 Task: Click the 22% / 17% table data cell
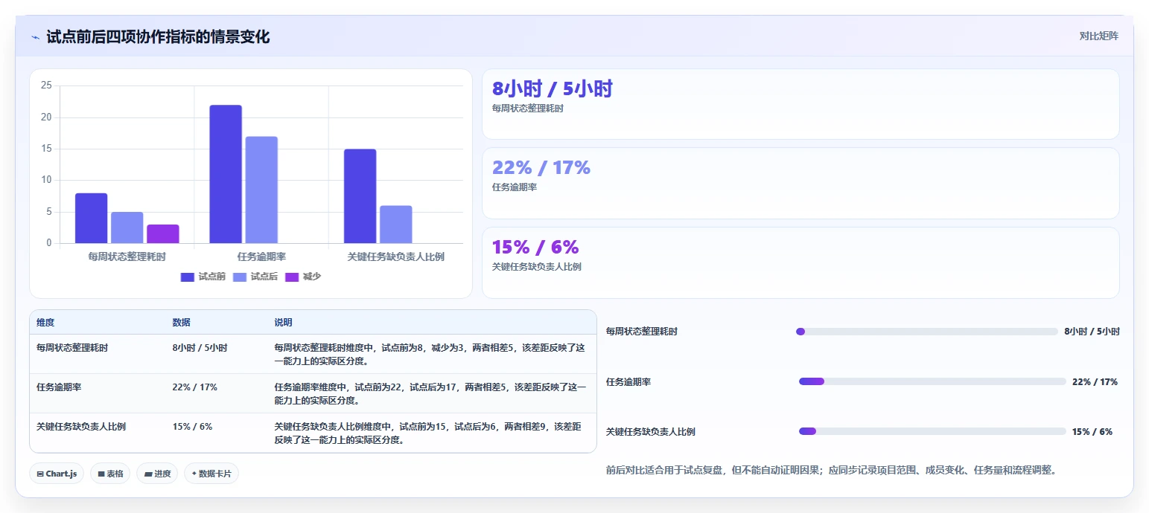click(195, 387)
